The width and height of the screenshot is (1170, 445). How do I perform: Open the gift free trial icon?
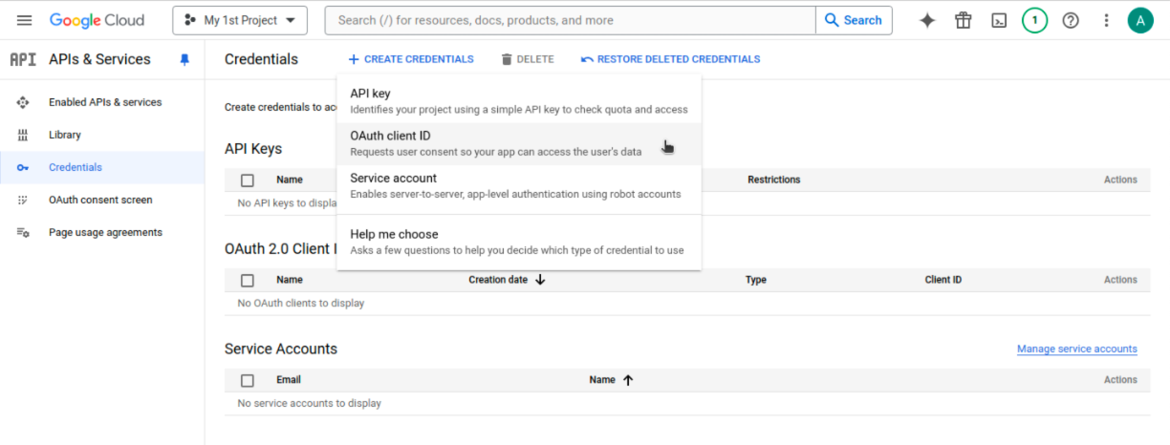point(963,20)
